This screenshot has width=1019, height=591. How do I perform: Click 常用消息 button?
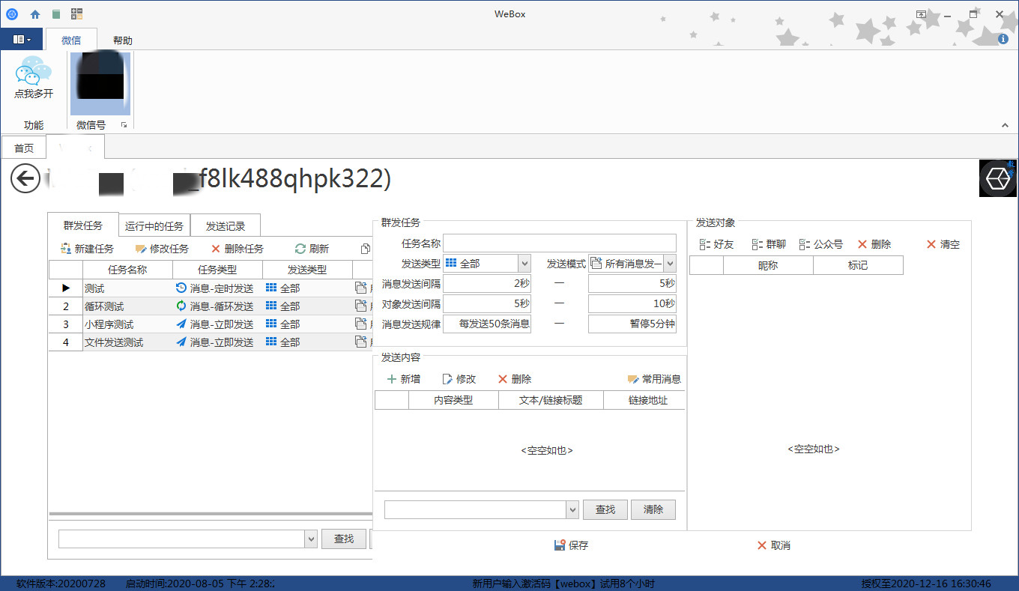pyautogui.click(x=654, y=379)
